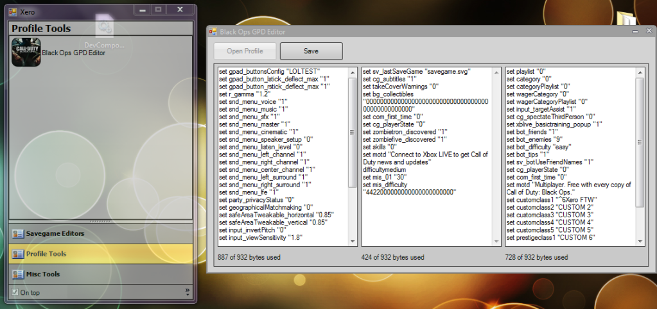The height and width of the screenshot is (309, 657).
Task: Click the line set sv_lastSaveGame "savegame.svg"
Action: (x=417, y=71)
